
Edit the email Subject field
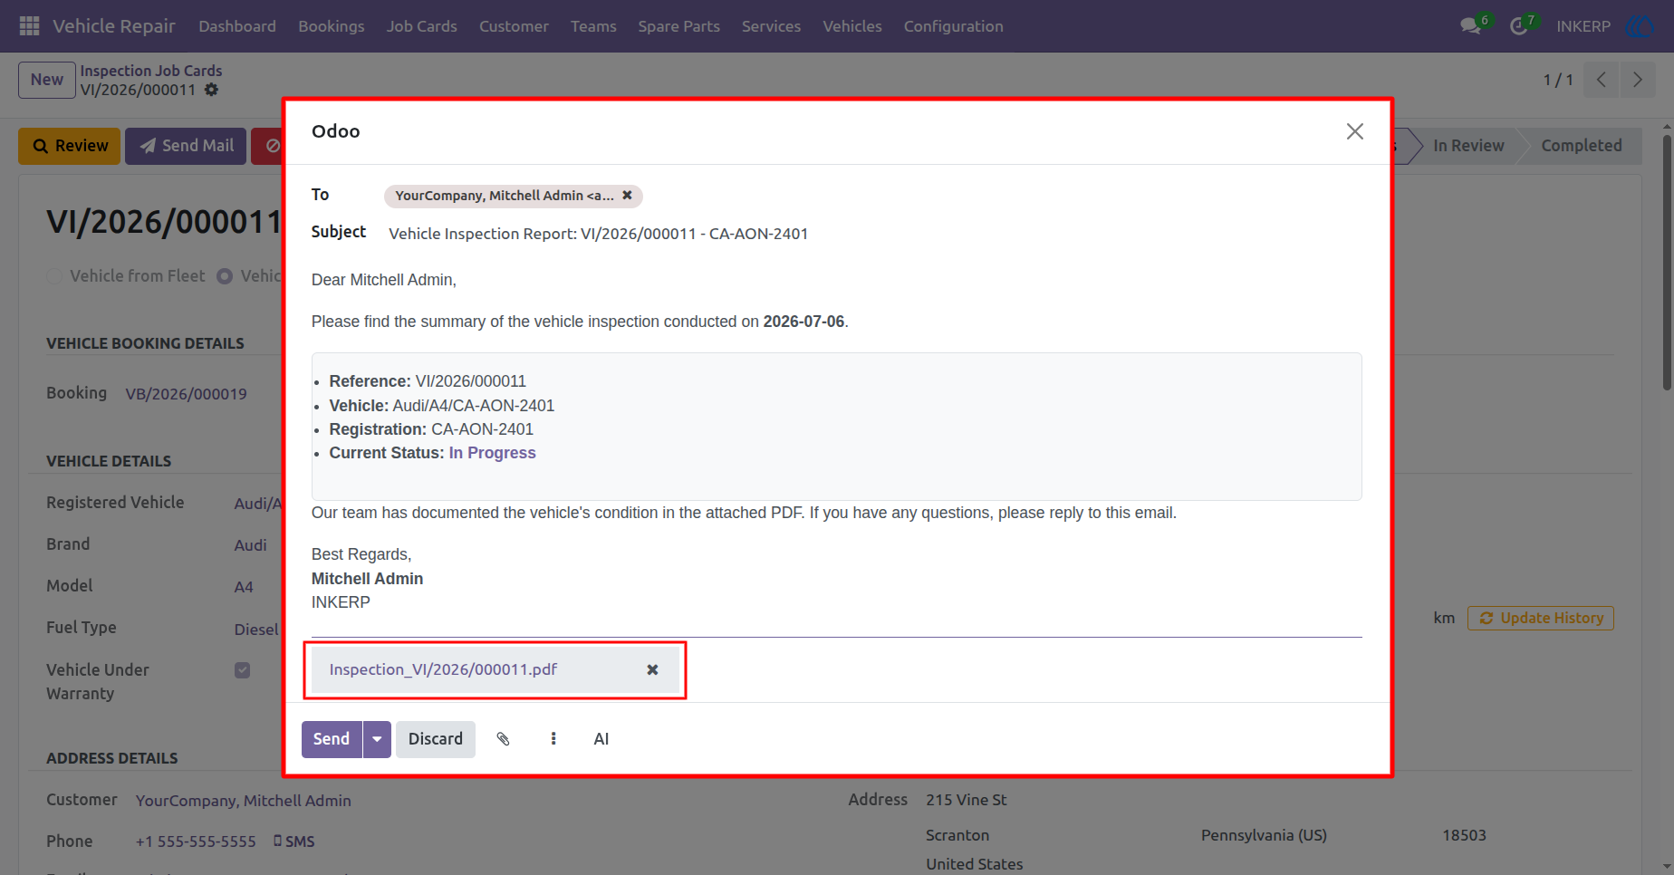(874, 234)
